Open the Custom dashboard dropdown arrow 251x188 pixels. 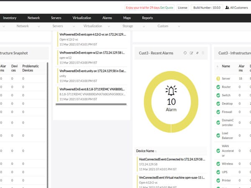(179, 26)
